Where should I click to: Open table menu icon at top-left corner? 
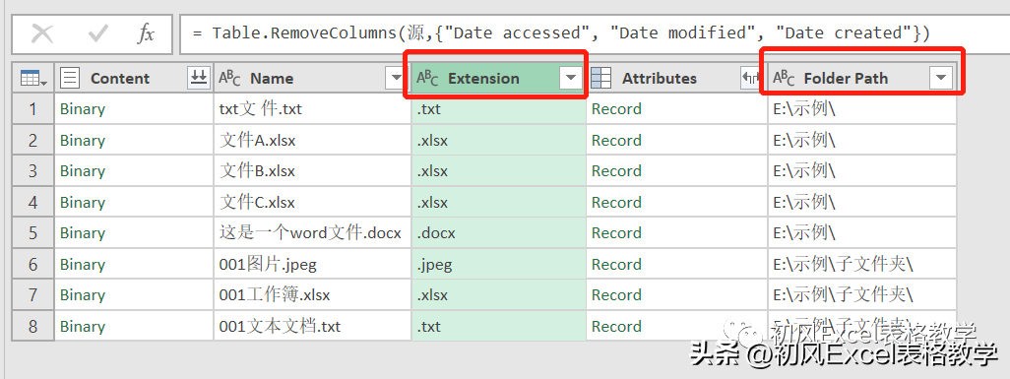[33, 79]
